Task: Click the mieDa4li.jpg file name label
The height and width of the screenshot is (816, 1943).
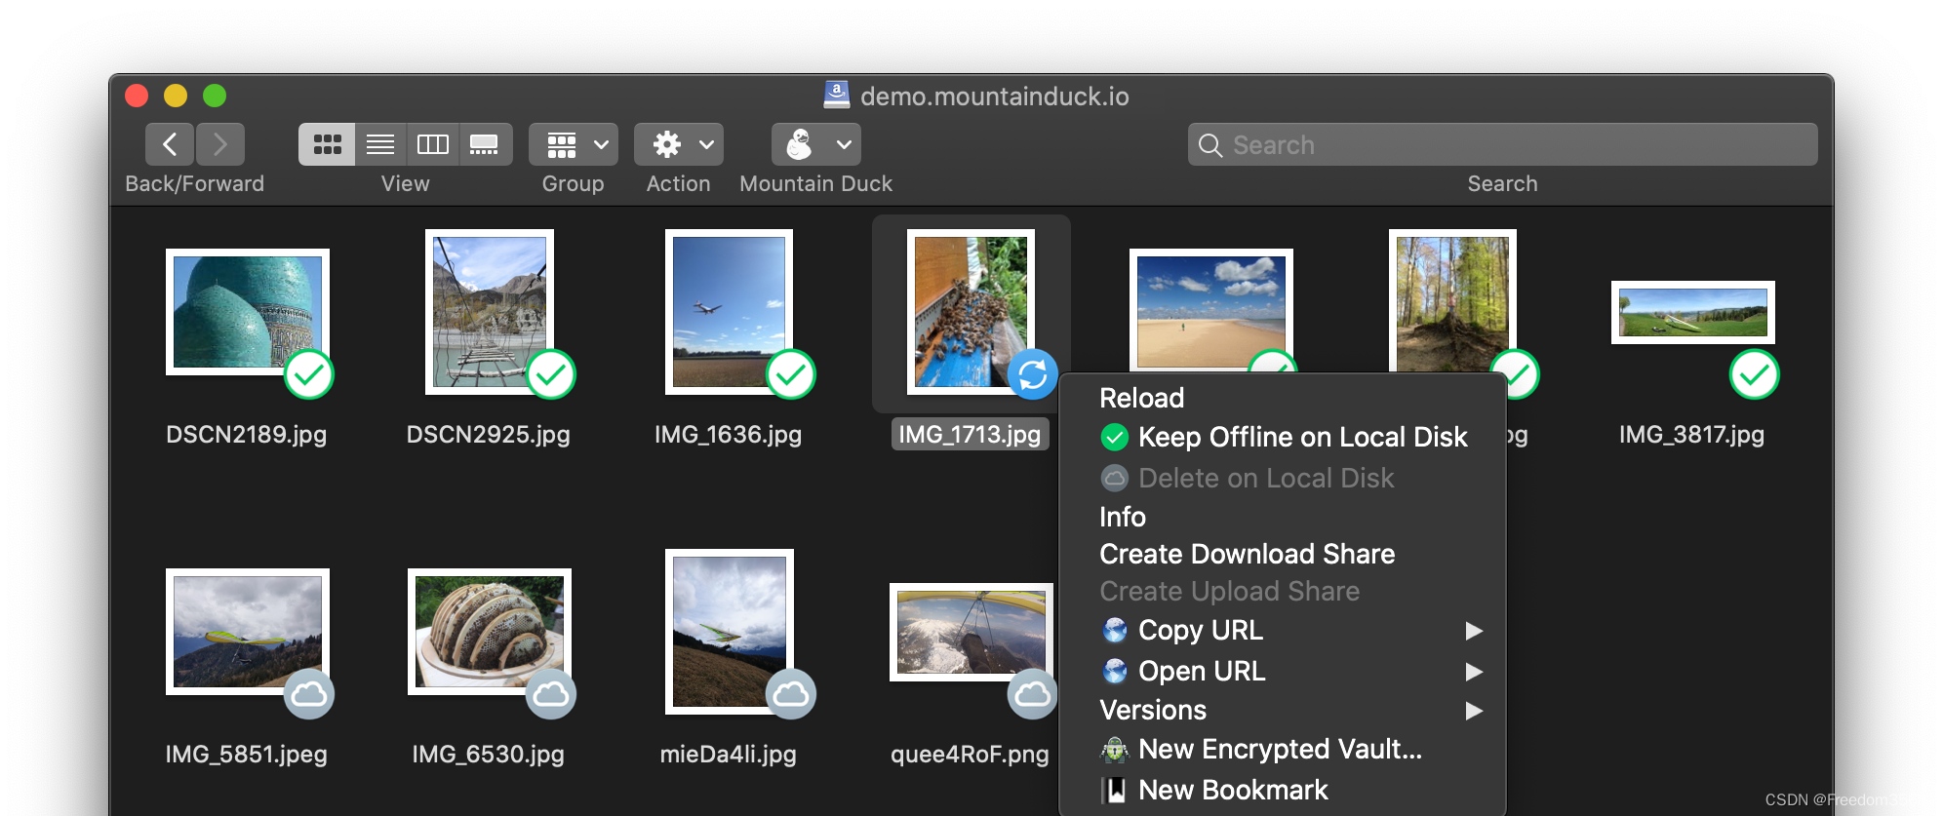Action: pyautogui.click(x=729, y=754)
